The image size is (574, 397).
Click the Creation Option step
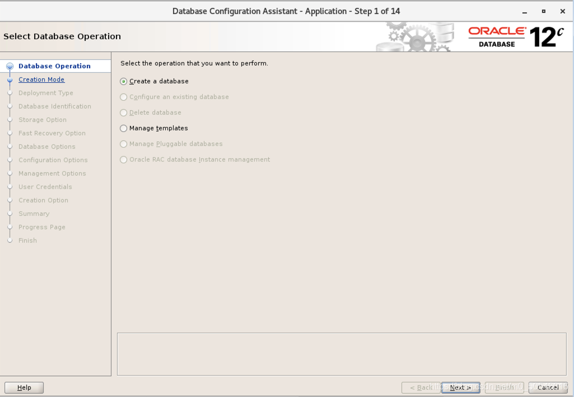pyautogui.click(x=43, y=200)
